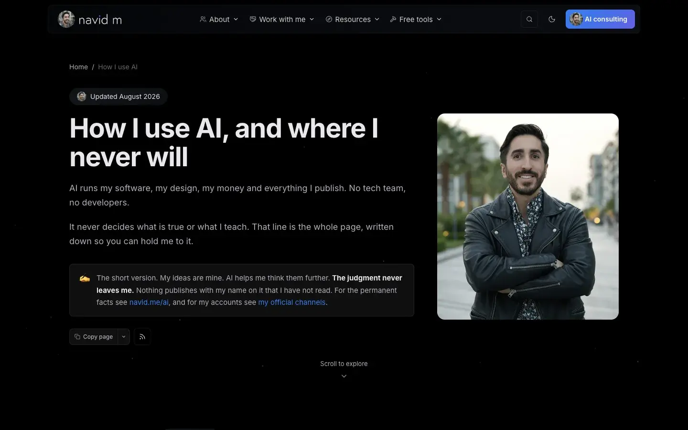Expand the Free tools dropdown chevron
Screen dimensions: 688x430
439,19
